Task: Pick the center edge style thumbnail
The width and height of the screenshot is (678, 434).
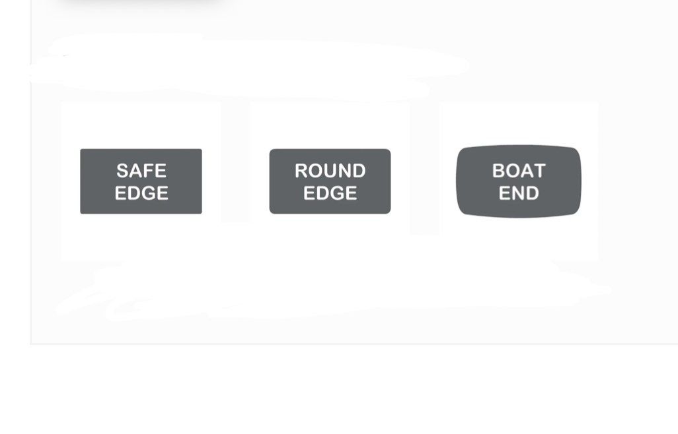Action: coord(330,181)
